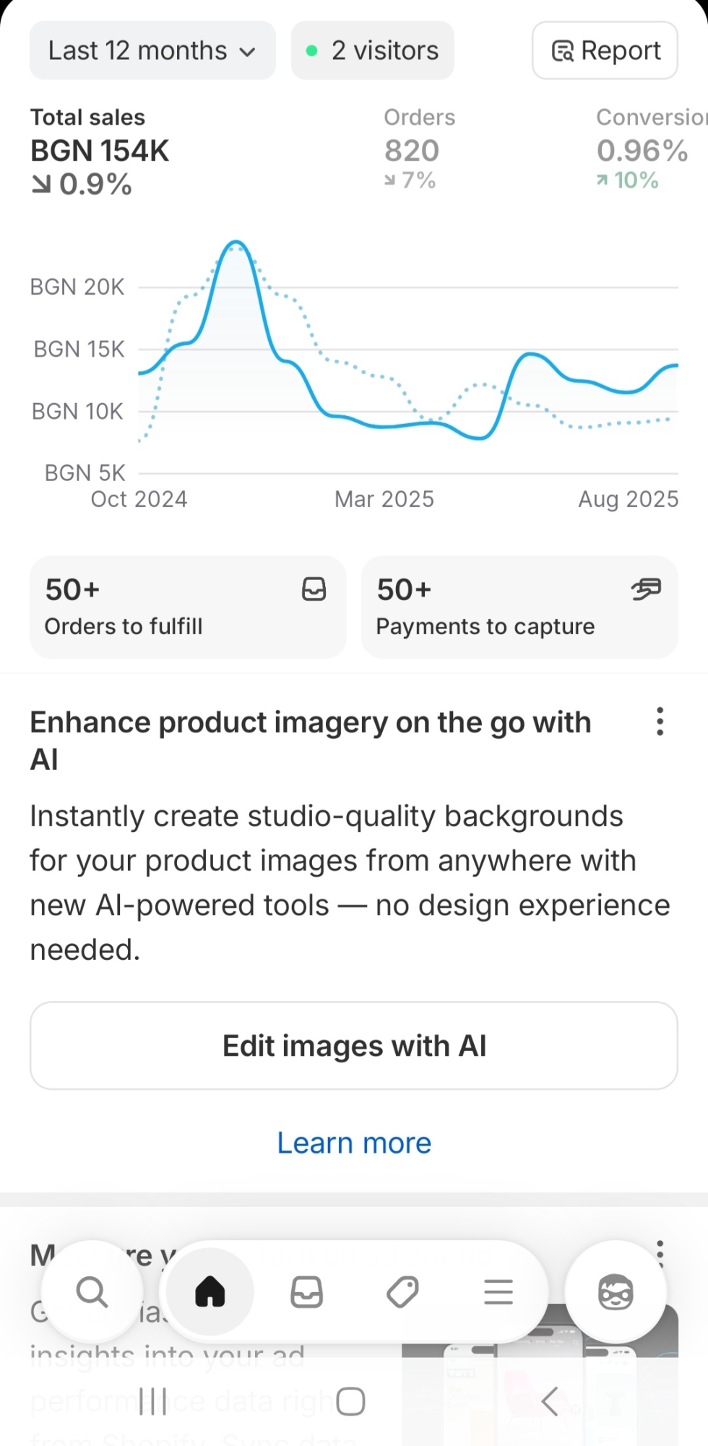Tap the Android home navigation button
The image size is (708, 1446).
tap(350, 1401)
